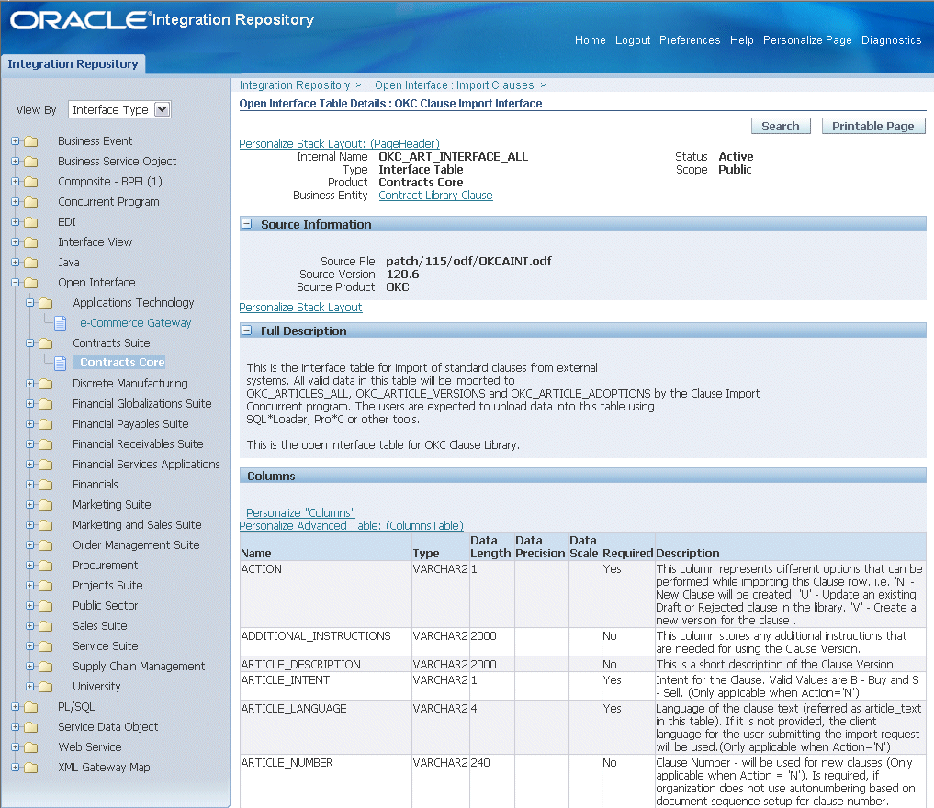Click Personalize Stack Layout link below Source Product
934x808 pixels.
(300, 308)
